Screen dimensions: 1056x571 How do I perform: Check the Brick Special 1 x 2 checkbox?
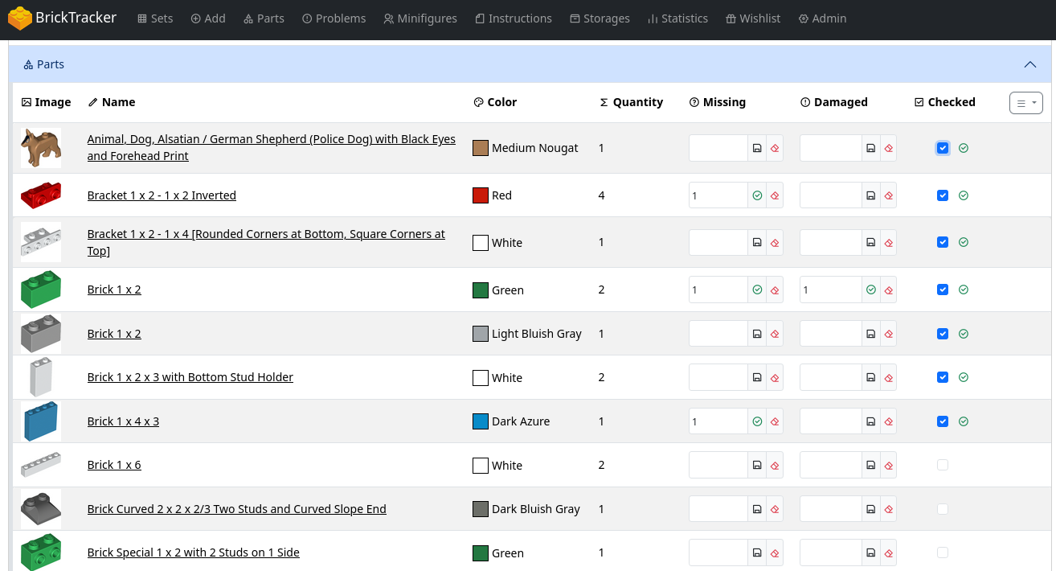[943, 553]
